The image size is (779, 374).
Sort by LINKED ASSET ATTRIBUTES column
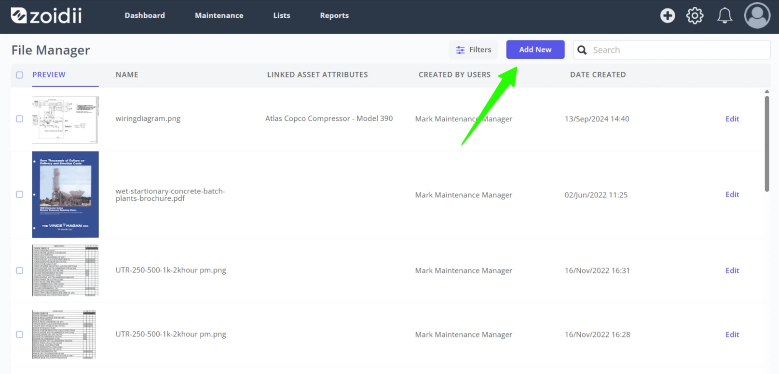(x=317, y=75)
